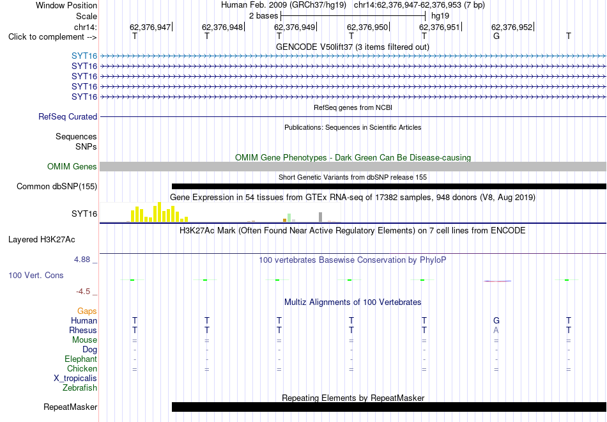607x422 pixels.
Task: Click 'RefSeq genes from NCBI' title
Action: click(353, 107)
